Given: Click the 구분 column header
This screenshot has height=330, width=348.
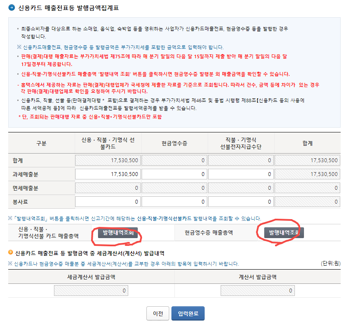Looking at the screenshot, I should coord(41,143).
